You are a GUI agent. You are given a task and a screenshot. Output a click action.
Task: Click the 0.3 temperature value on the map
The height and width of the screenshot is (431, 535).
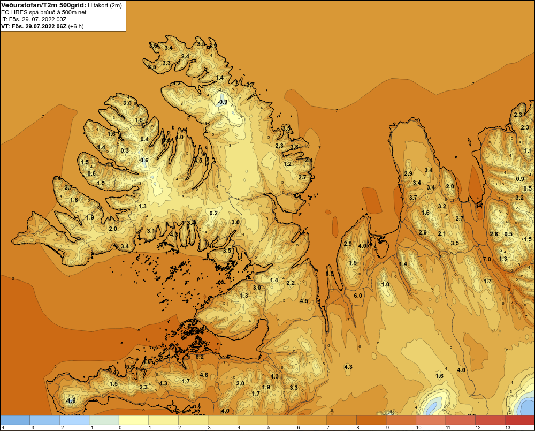[x=125, y=150]
